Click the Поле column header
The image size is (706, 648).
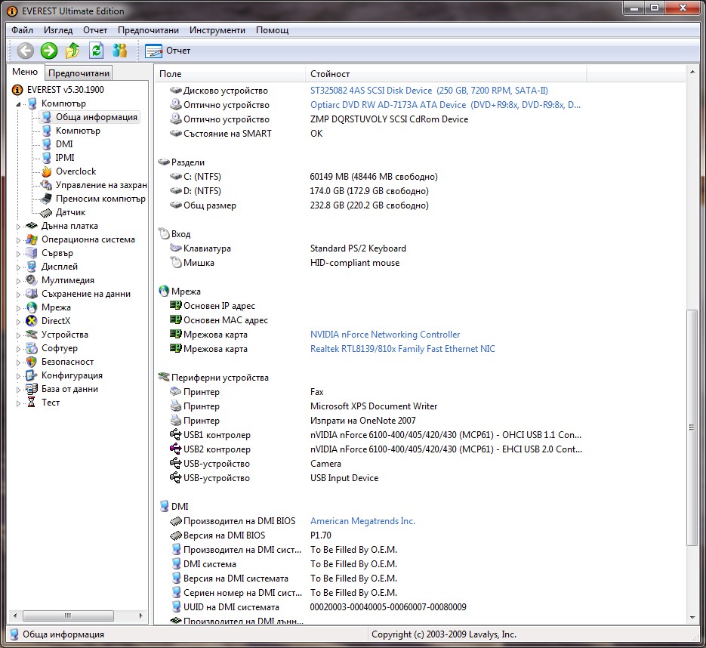tap(230, 74)
